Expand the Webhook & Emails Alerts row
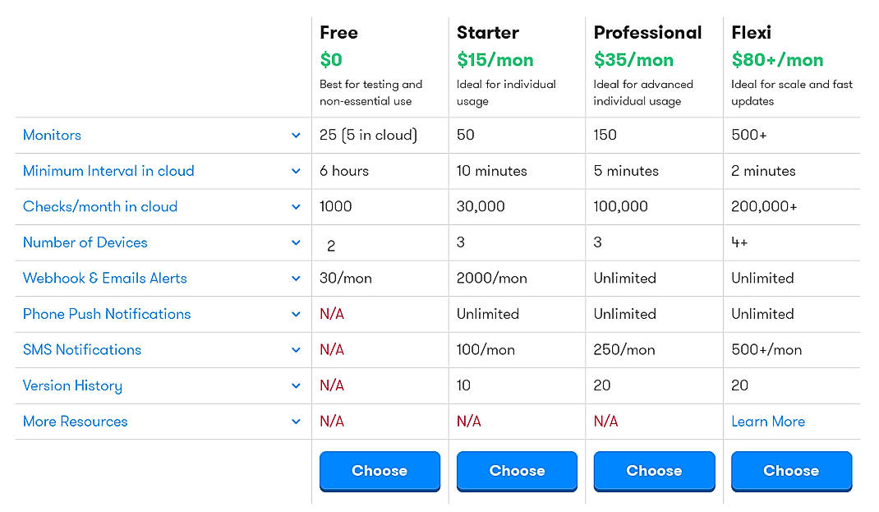The image size is (879, 512). coord(296,278)
